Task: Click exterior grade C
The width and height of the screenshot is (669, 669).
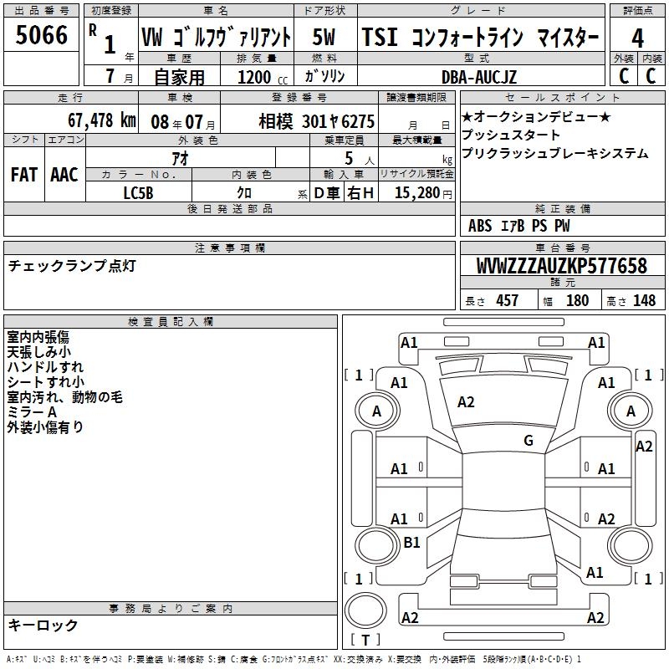Action: [x=623, y=76]
